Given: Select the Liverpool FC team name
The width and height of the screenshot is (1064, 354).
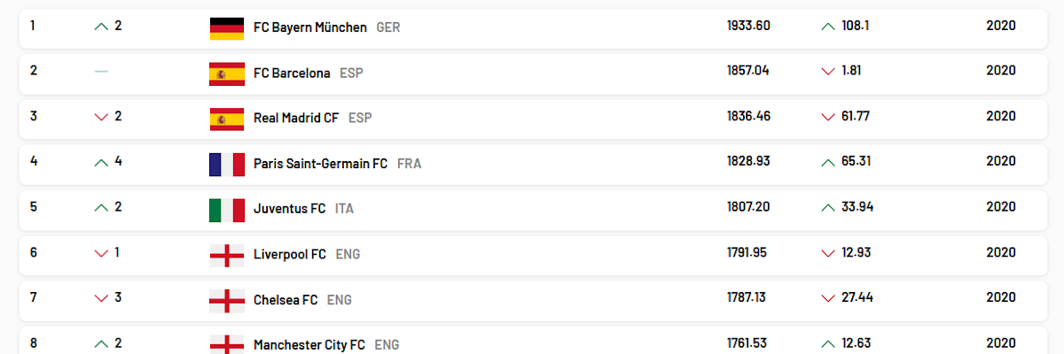Looking at the screenshot, I should pyautogui.click(x=289, y=254).
